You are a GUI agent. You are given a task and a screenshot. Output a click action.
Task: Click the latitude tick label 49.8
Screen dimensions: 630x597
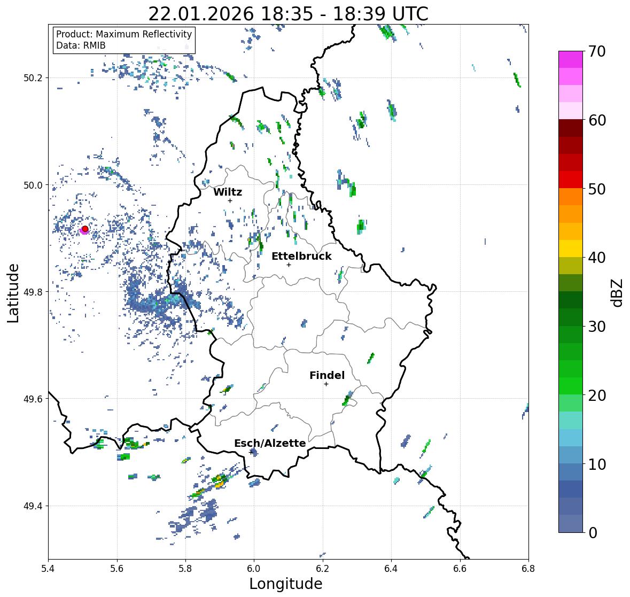point(33,292)
